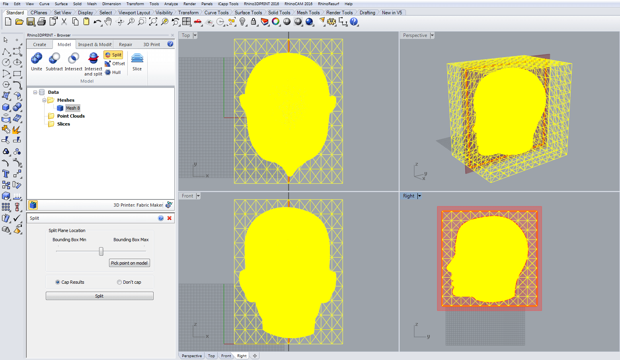
Task: Select the Hull tool
Action: 108,72
